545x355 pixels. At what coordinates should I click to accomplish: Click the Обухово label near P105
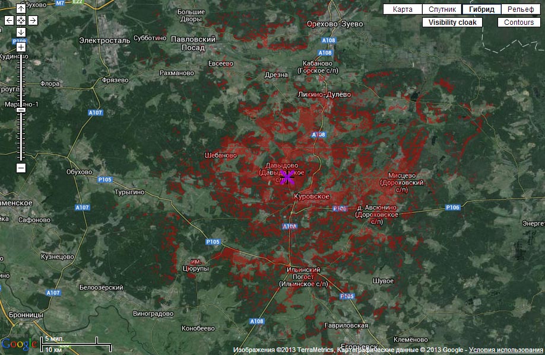[x=79, y=172]
